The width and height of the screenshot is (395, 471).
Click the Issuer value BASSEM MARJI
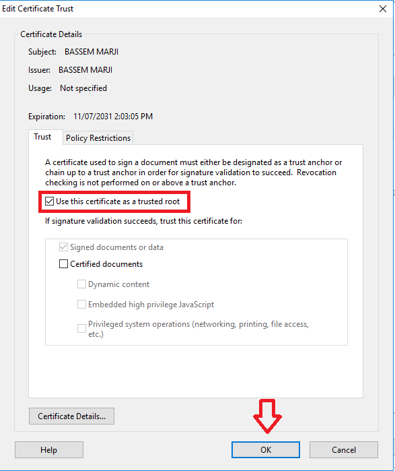[x=85, y=70]
